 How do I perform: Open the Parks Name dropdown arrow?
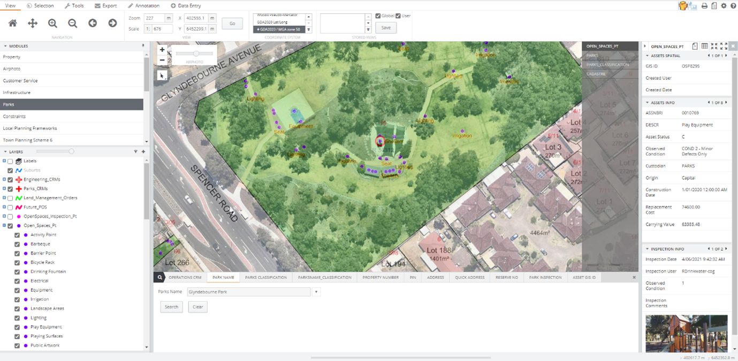pos(316,292)
